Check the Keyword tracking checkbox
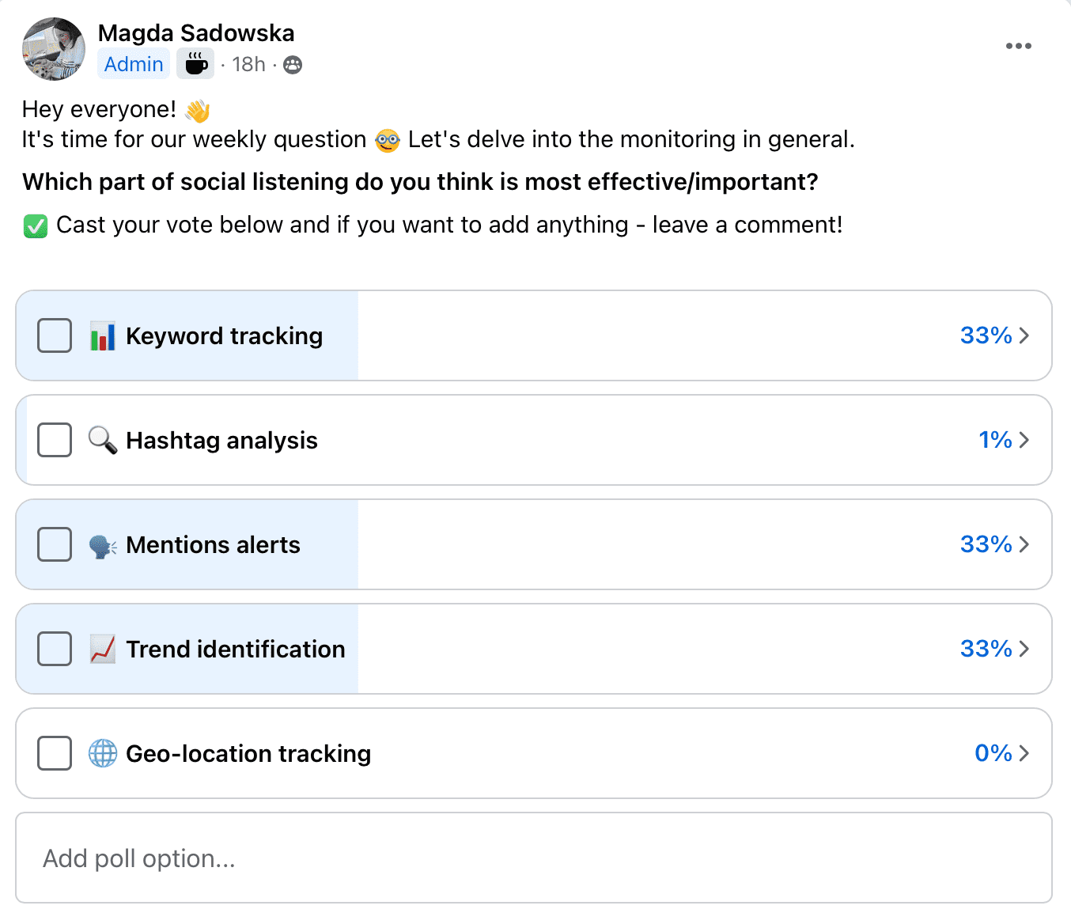The height and width of the screenshot is (913, 1071). point(55,335)
